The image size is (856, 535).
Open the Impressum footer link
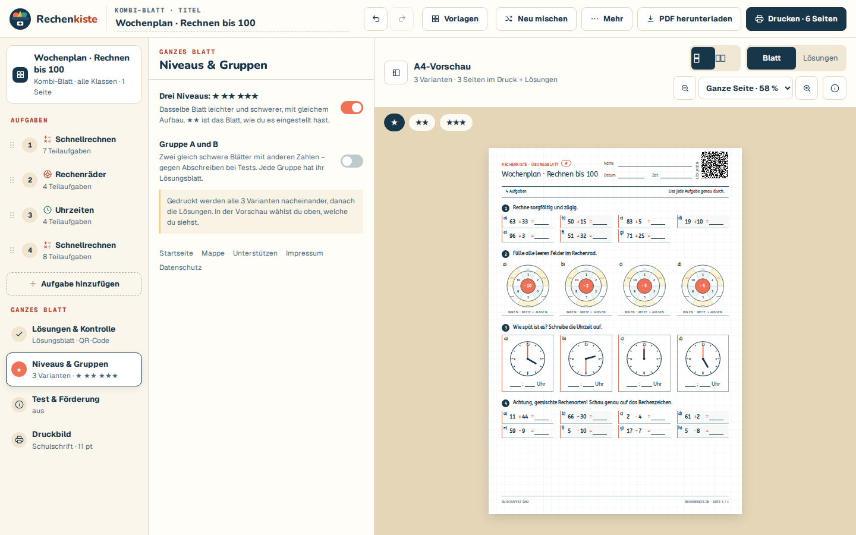pyautogui.click(x=304, y=253)
